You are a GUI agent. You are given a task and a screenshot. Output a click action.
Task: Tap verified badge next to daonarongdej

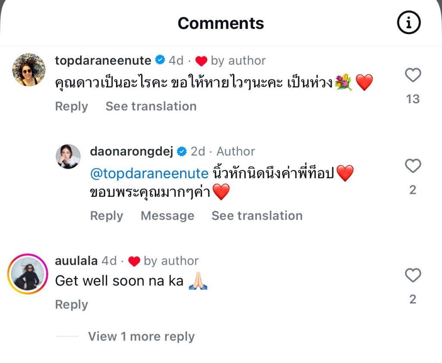182,152
